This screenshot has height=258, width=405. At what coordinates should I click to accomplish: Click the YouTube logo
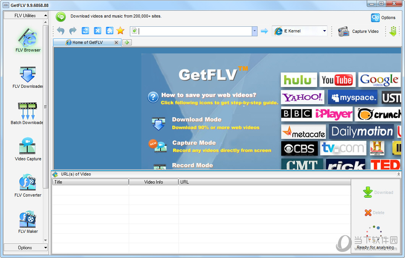[x=337, y=80]
